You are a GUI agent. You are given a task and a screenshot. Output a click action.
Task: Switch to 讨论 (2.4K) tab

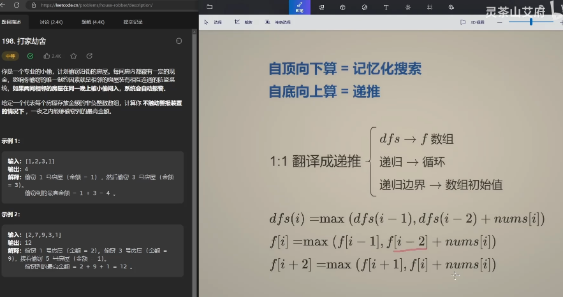(x=51, y=22)
